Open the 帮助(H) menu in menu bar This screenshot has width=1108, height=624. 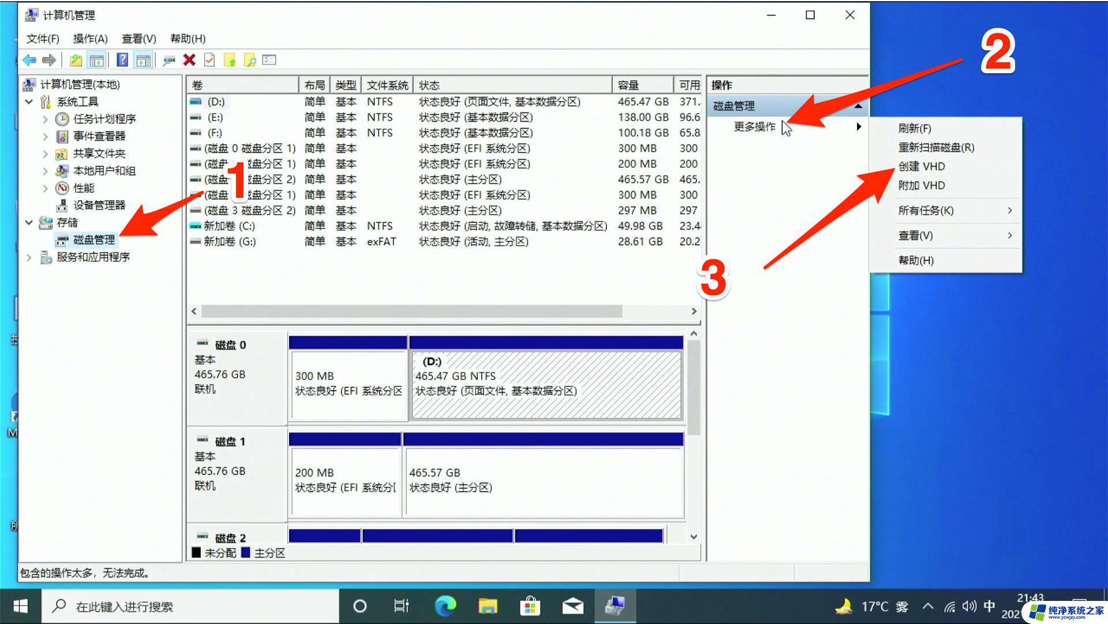point(188,39)
